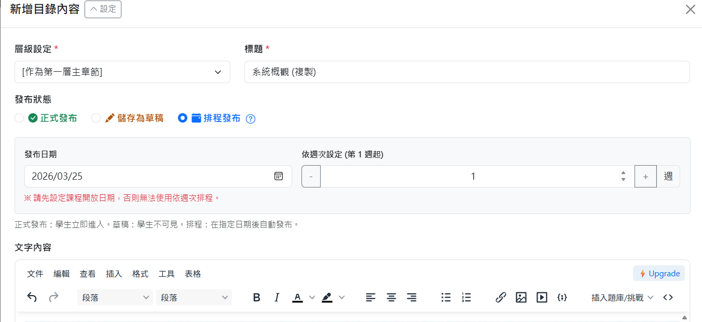Click the Upgrade button
702x322 pixels.
659,273
